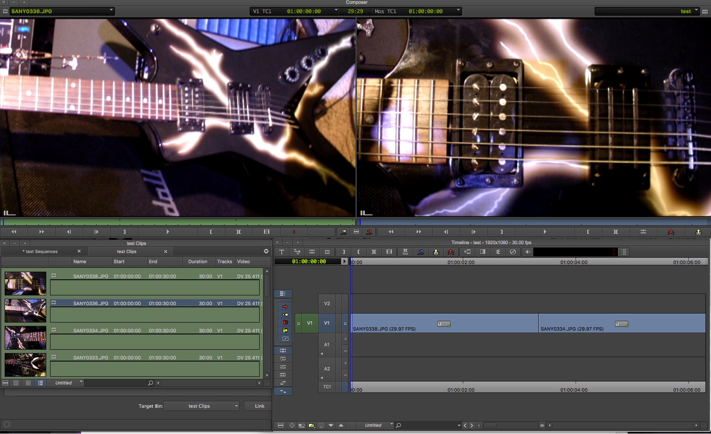Switch to test Clips bin tab
The height and width of the screenshot is (434, 711).
pyautogui.click(x=126, y=251)
